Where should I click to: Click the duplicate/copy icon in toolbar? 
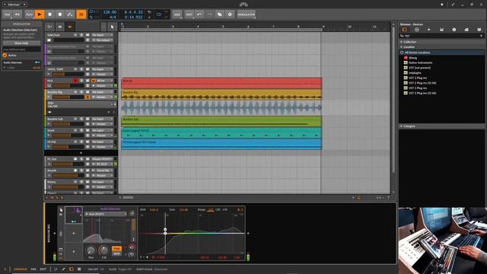tap(220, 14)
